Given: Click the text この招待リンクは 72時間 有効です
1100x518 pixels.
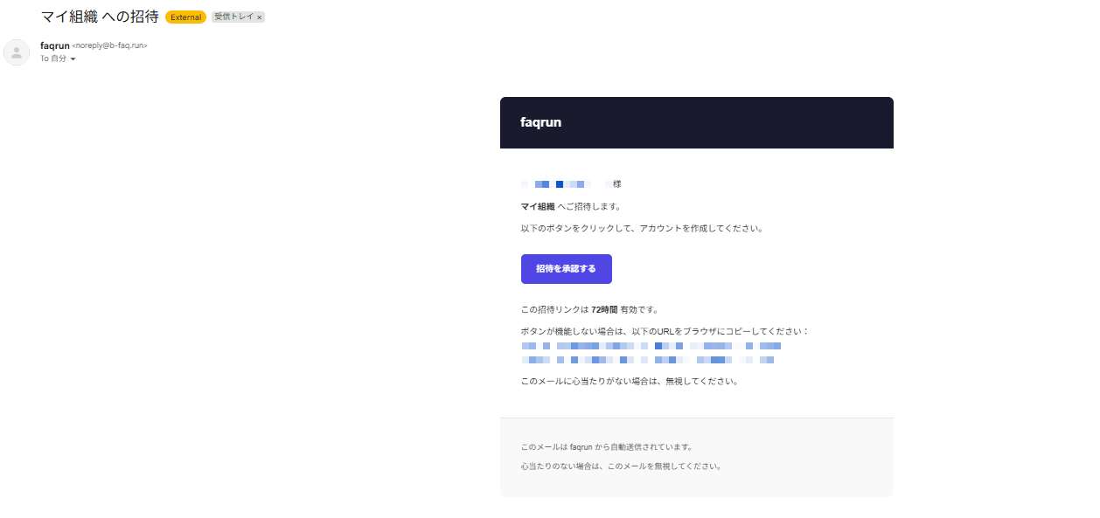Looking at the screenshot, I should pyautogui.click(x=589, y=309).
